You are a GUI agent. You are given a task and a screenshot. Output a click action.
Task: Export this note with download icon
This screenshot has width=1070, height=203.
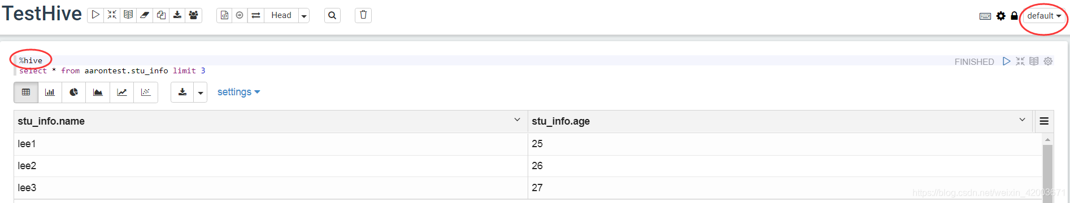pos(177,15)
